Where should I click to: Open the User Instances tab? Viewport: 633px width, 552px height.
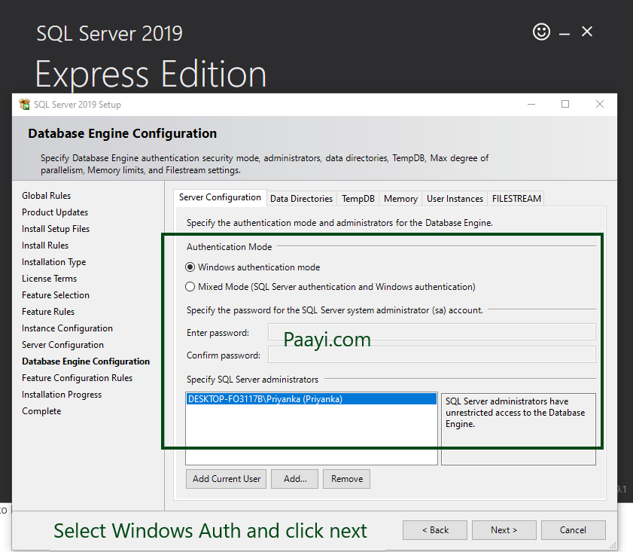click(x=455, y=199)
